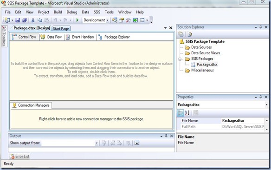Open toolbar options overflow arrow

151,20
